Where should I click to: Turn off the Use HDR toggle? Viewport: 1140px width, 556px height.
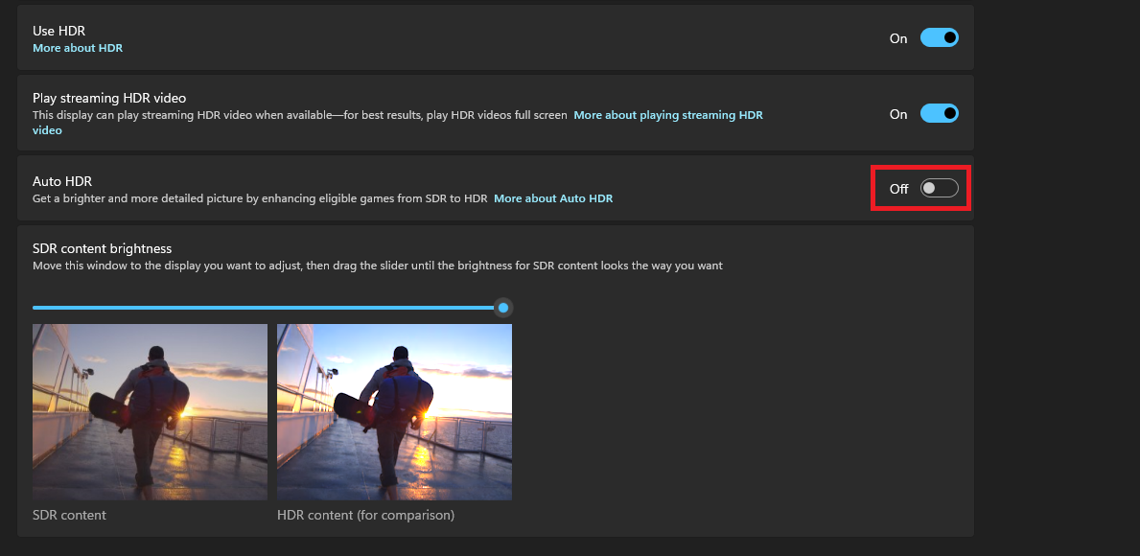tap(938, 37)
